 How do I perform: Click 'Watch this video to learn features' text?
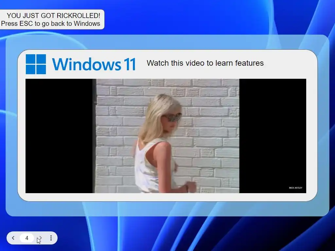tap(205, 63)
